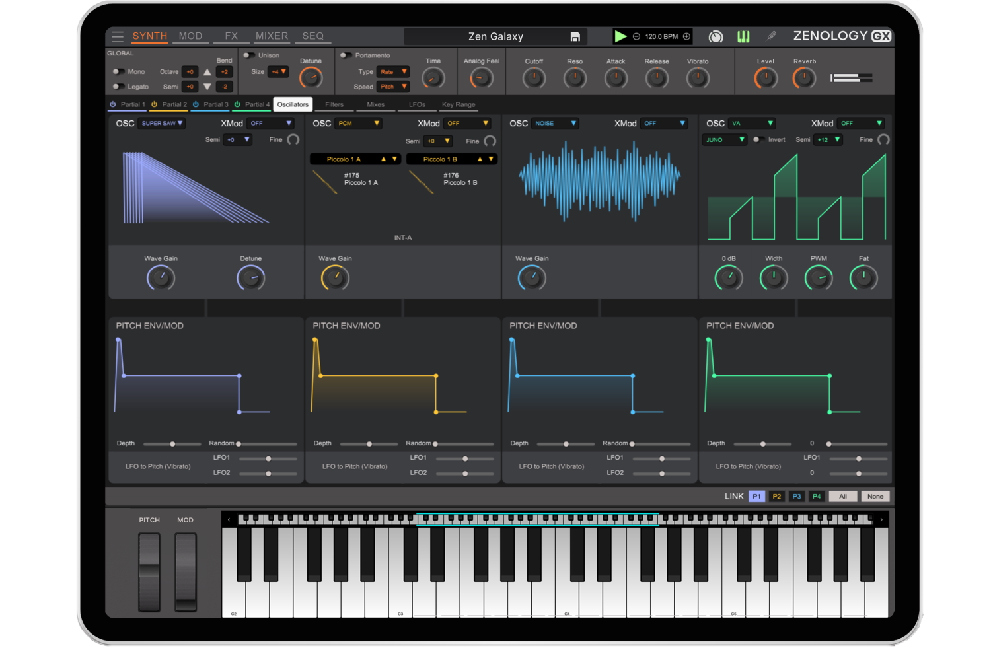Click the microphone icon in top bar

[x=771, y=36]
